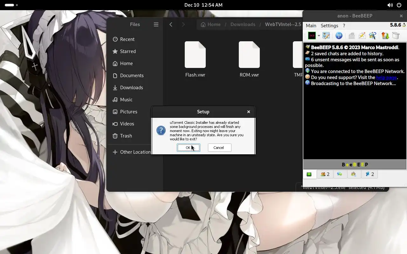Click the grey box icon in BeeBEEP toolbar

396,36
